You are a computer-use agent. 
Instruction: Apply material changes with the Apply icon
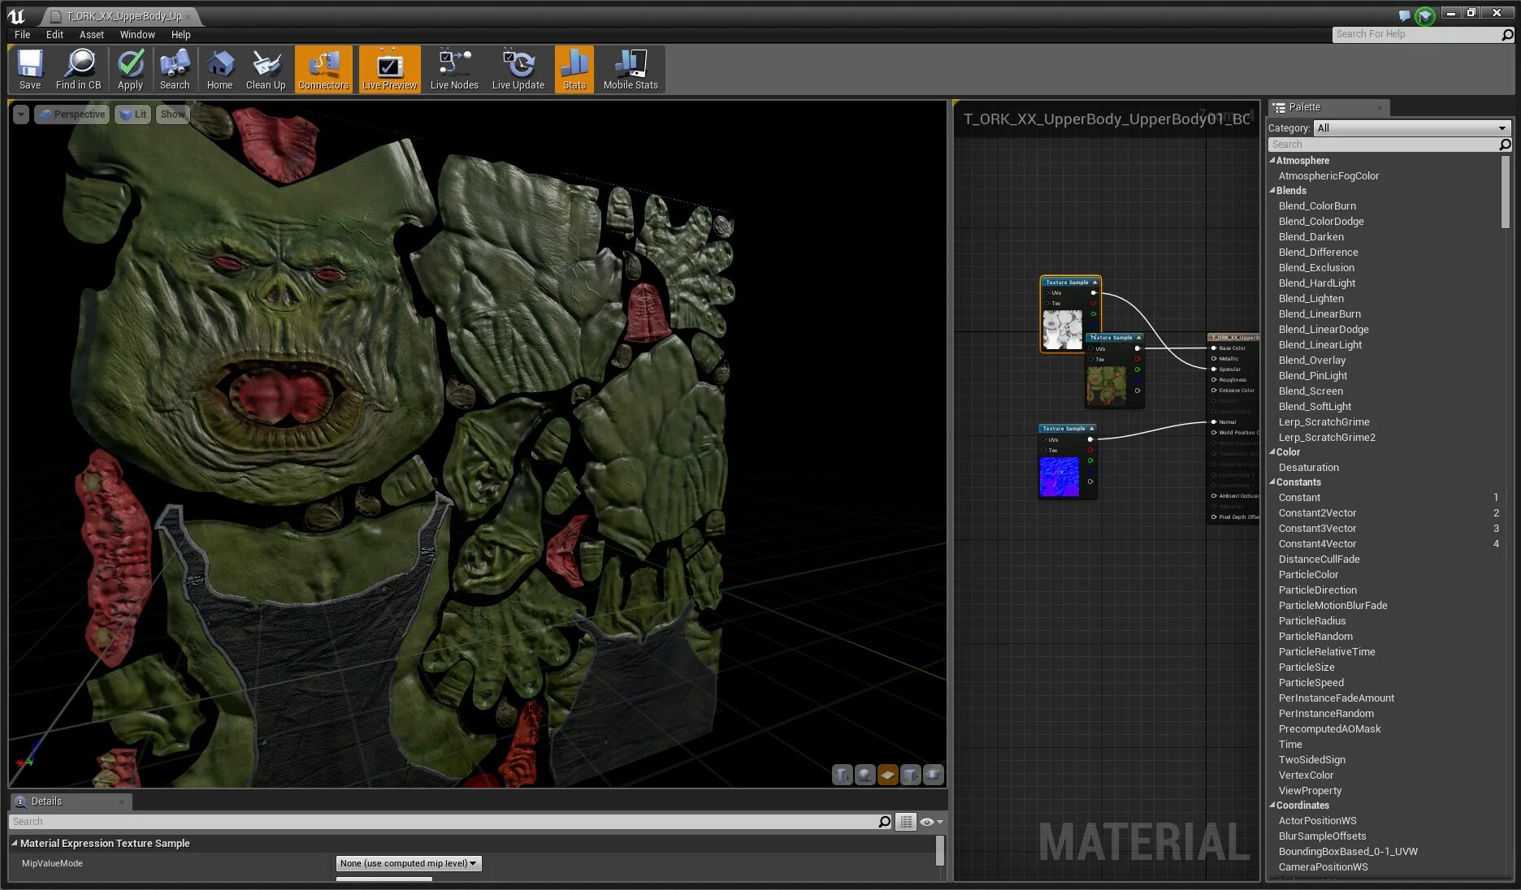click(x=130, y=69)
